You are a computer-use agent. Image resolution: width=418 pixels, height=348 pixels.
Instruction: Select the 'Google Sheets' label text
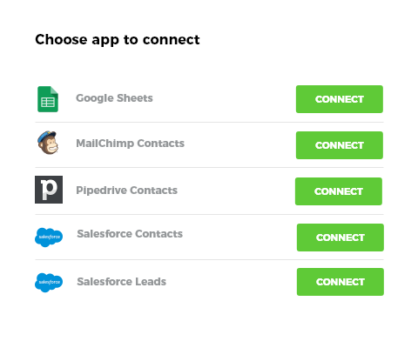point(114,98)
